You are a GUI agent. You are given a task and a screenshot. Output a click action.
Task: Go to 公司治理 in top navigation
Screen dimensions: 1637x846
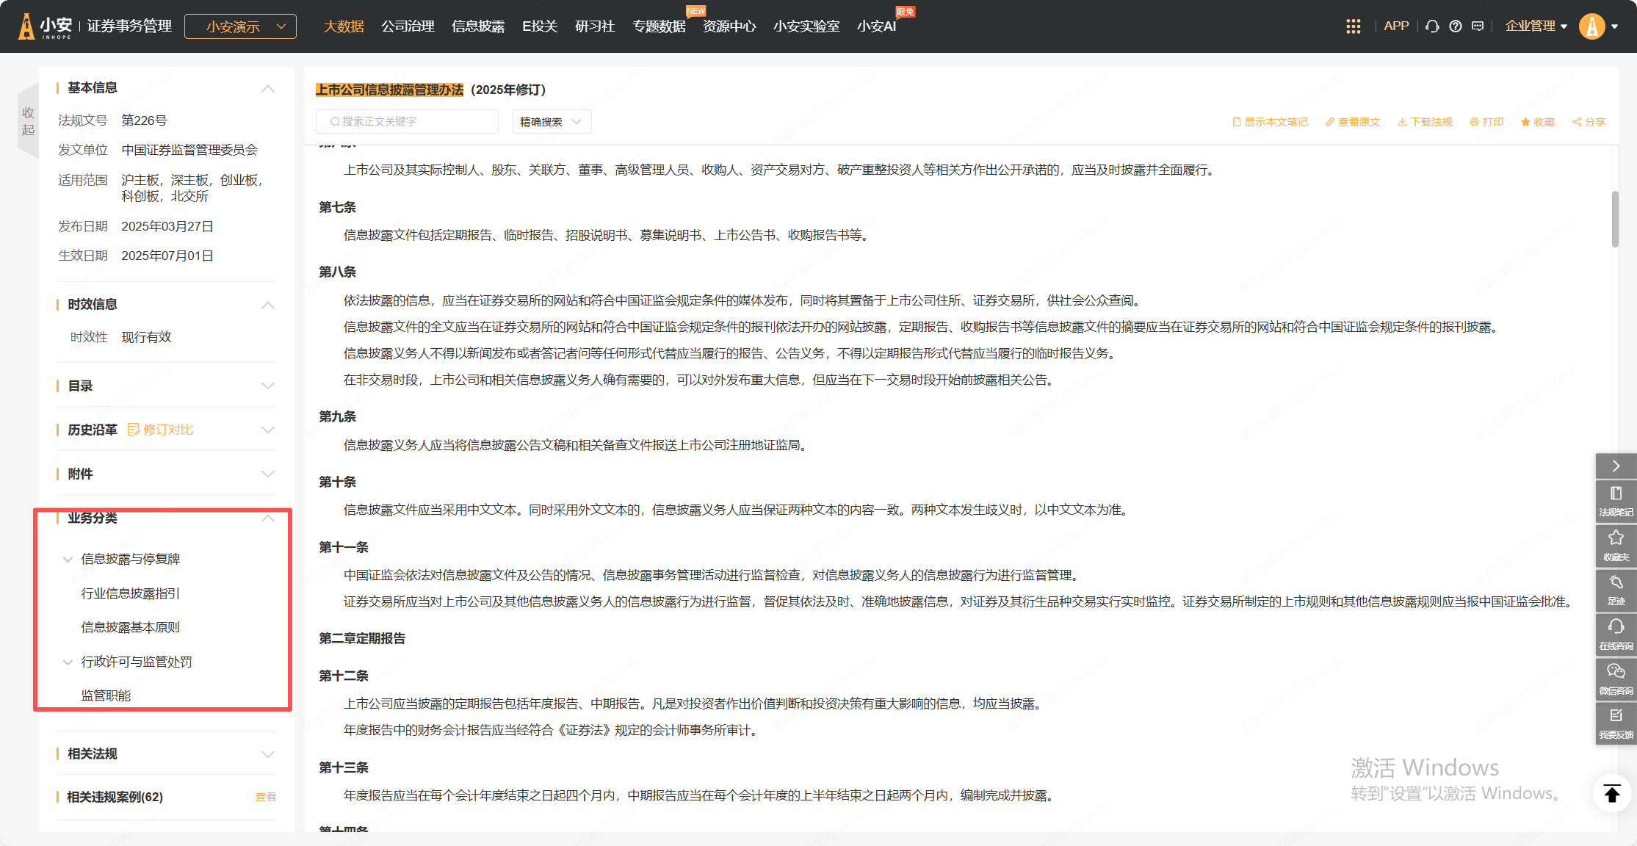click(408, 26)
